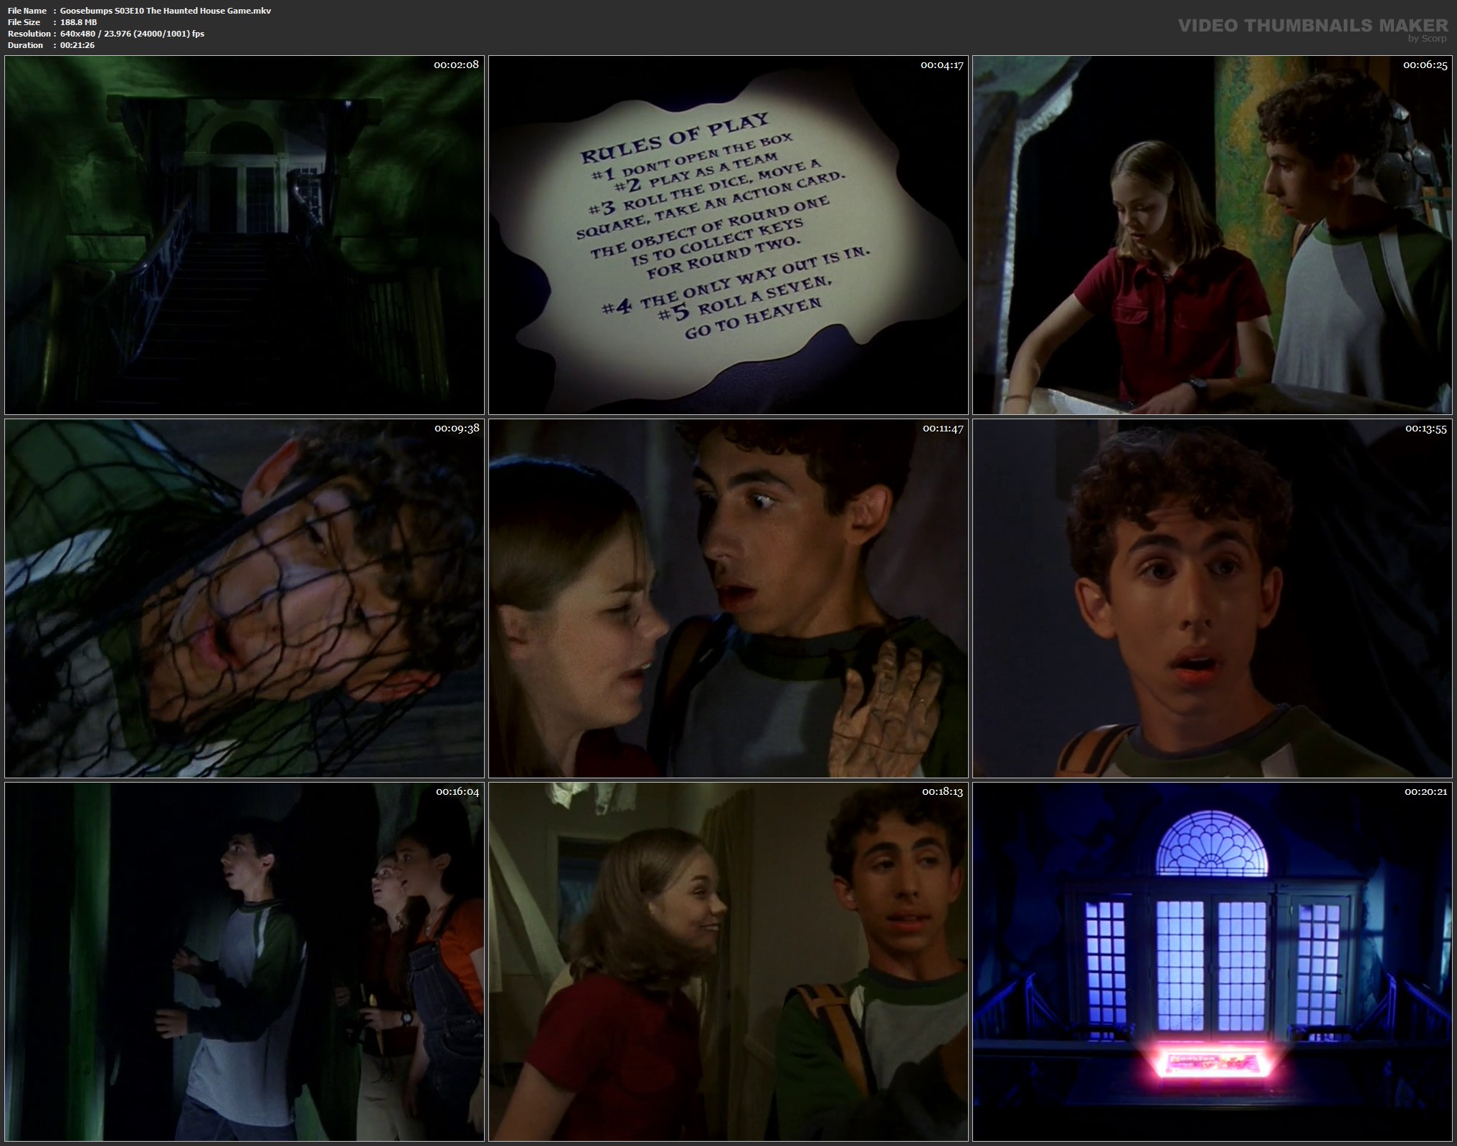Image resolution: width=1457 pixels, height=1146 pixels.
Task: Click the 00:04:17 timestamp label
Action: [941, 65]
